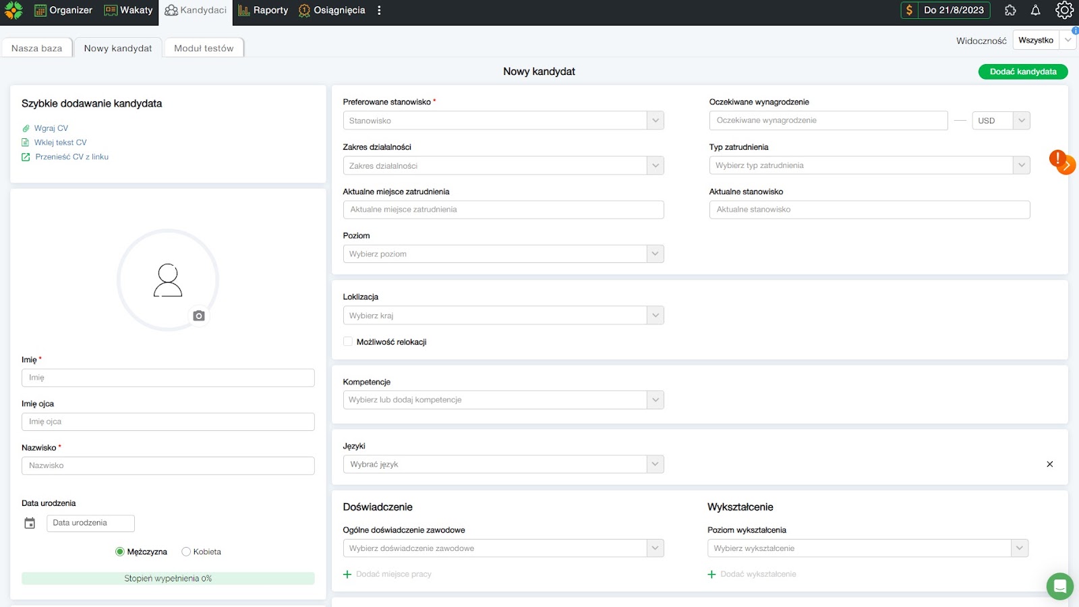
Task: Click the Stopień wypełnienia progress bar
Action: (168, 579)
